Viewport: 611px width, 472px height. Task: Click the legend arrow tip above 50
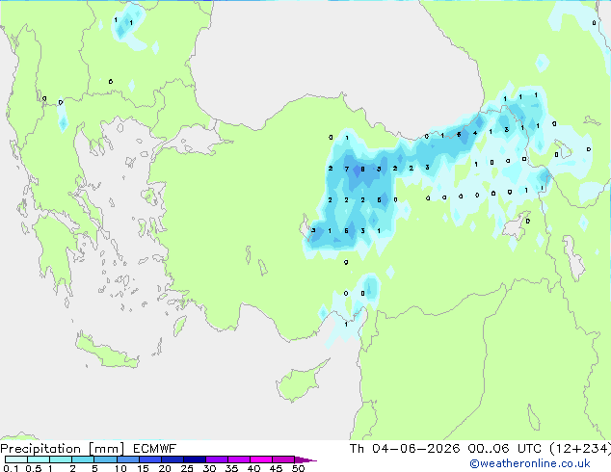305,460
